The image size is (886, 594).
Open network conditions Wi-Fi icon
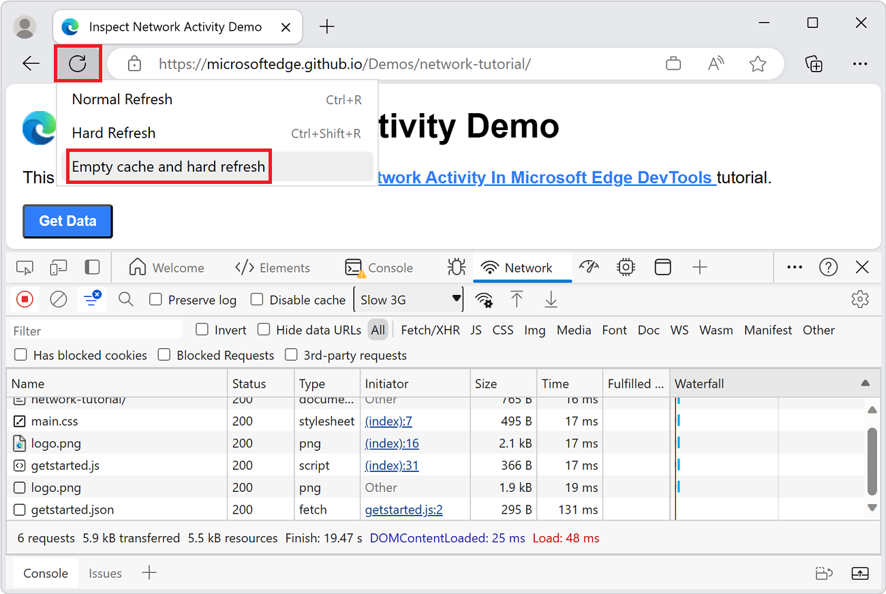click(x=484, y=300)
